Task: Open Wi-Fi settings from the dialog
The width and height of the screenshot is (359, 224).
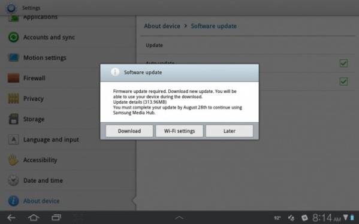Action: (x=180, y=131)
